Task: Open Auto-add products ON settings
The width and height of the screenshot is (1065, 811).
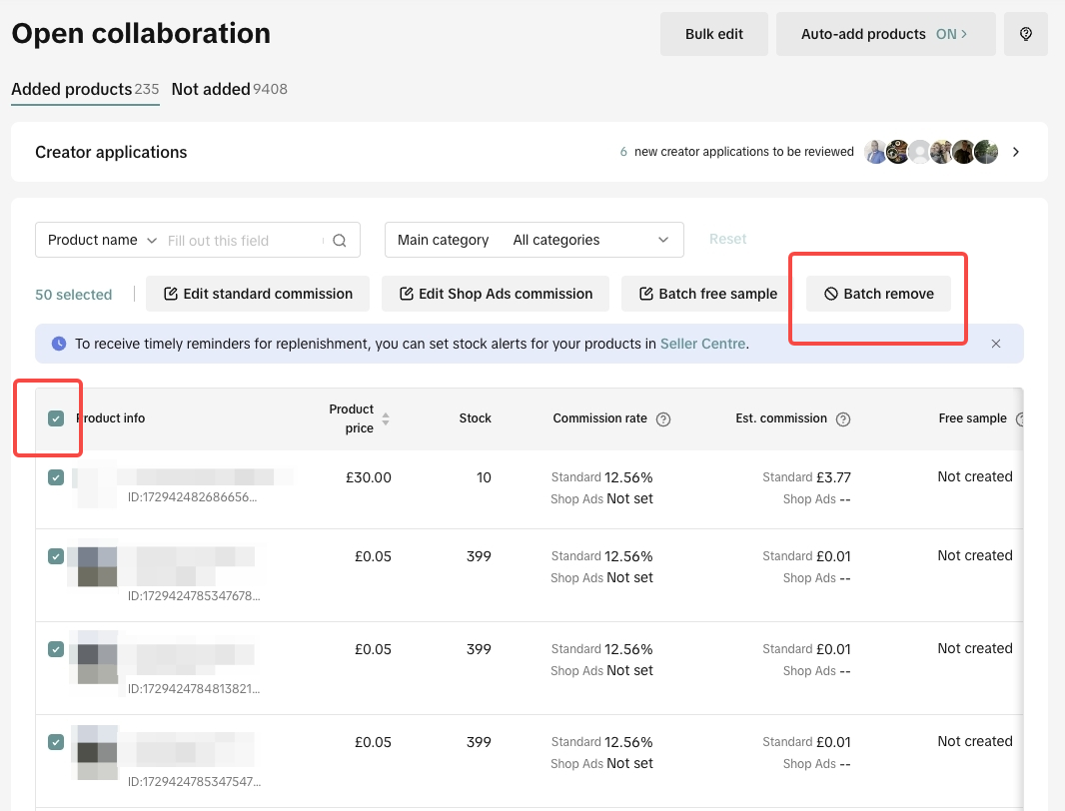Action: pos(885,34)
